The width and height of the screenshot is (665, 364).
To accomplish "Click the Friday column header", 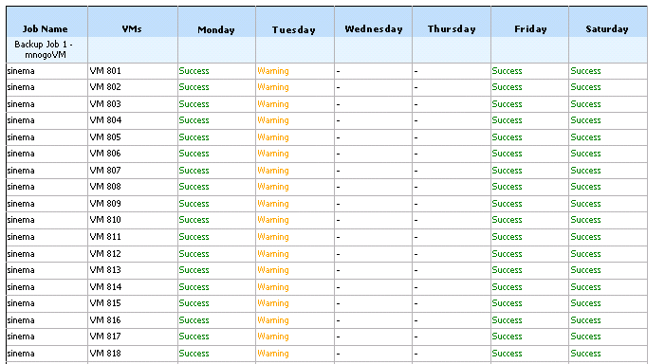I will pyautogui.click(x=530, y=28).
